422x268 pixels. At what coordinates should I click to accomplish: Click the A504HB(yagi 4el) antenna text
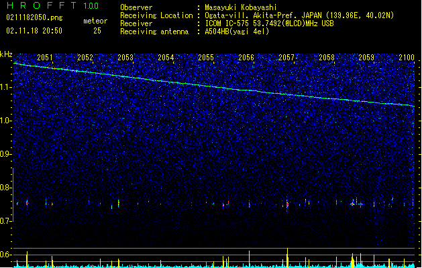click(237, 31)
